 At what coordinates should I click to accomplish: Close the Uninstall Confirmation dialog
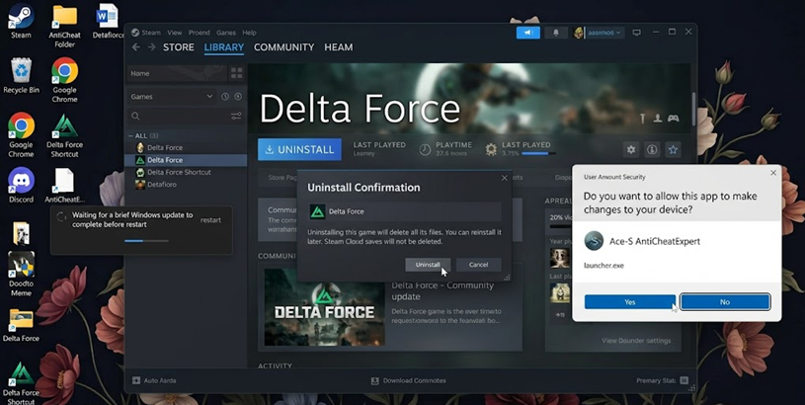[504, 178]
